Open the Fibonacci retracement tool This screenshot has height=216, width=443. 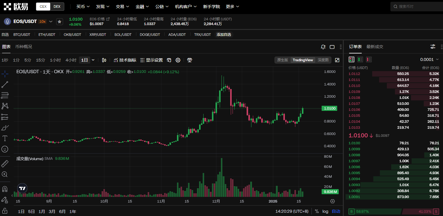point(5,95)
